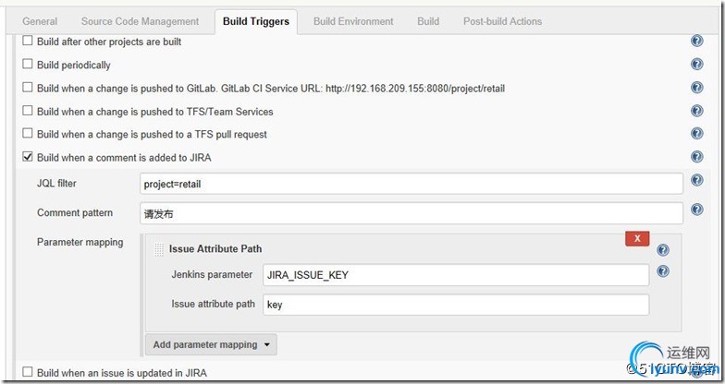Delete Issue Attribute Path mapping with red X
This screenshot has width=725, height=384.
click(x=637, y=238)
